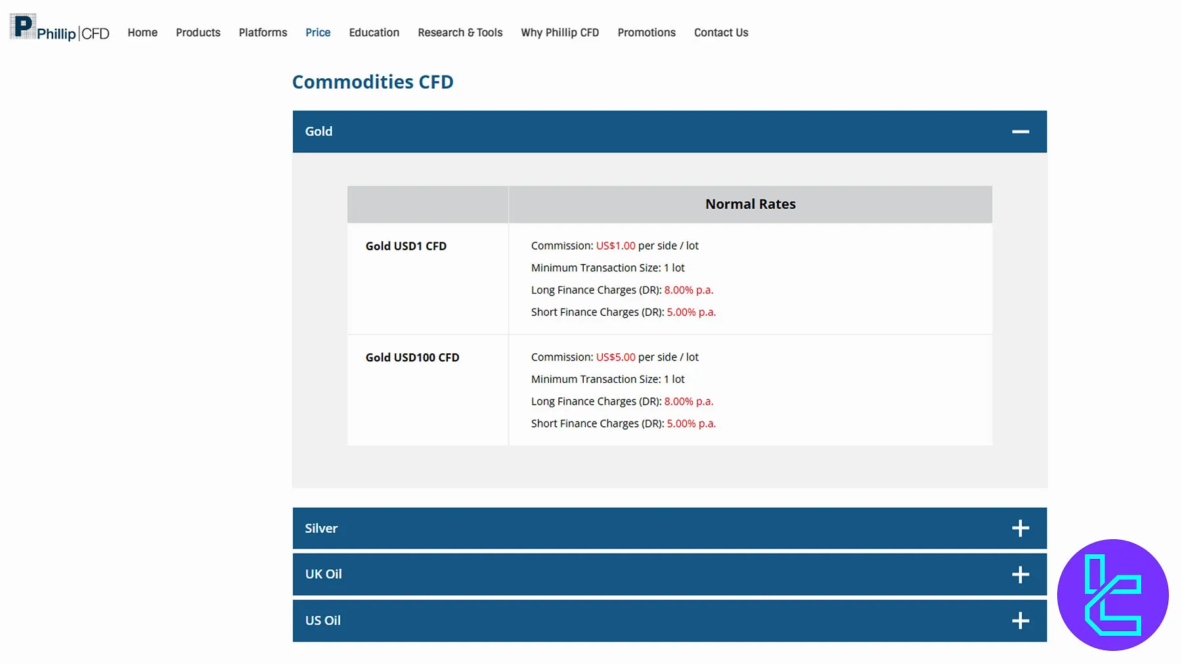Click Gold USD100 Short Finance Charges 5.00% p.a.
Screen dimensions: 1182x664
691,424
